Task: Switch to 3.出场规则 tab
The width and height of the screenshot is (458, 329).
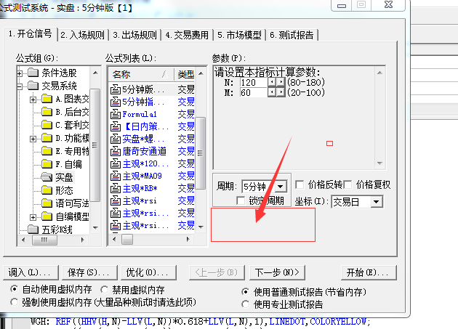Action: coord(135,35)
